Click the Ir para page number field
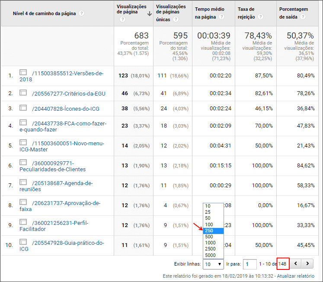323x282 pixels. [x=249, y=264]
